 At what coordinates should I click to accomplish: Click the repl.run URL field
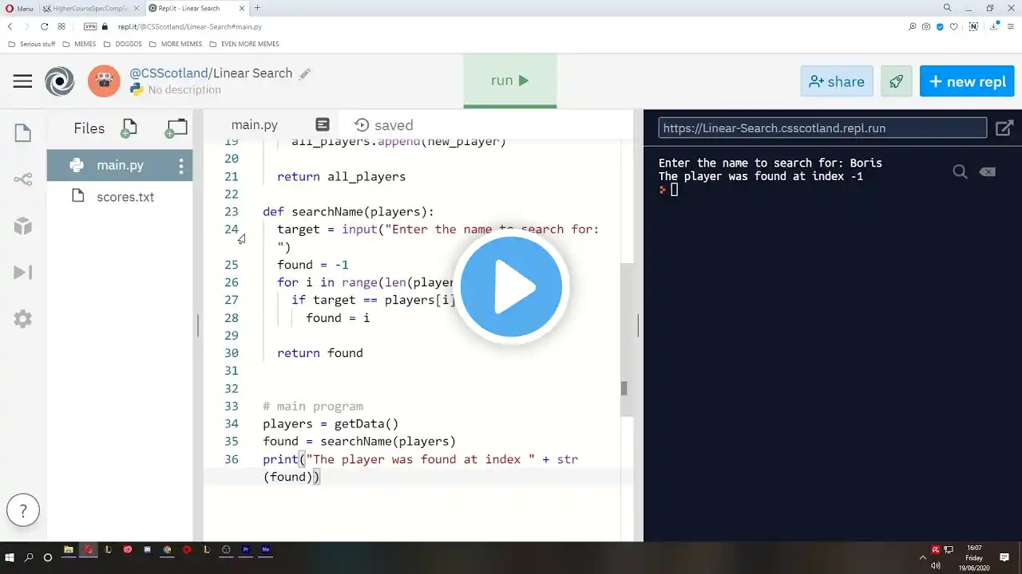coord(822,128)
